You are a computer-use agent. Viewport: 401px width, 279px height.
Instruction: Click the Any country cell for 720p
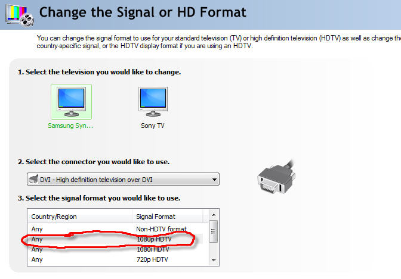(x=38, y=259)
